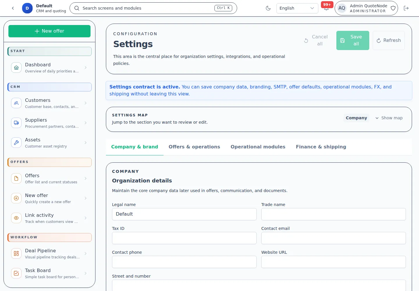
Task: Click the Trade name input field
Action: tap(333, 214)
